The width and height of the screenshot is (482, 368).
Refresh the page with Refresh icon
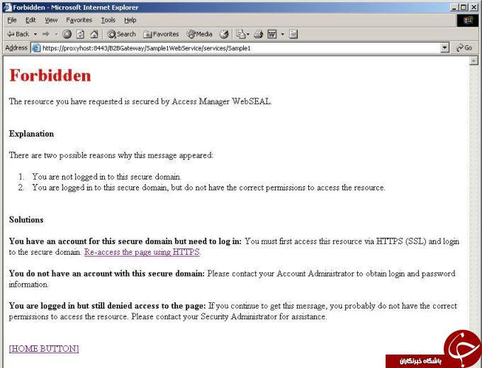tap(80, 34)
